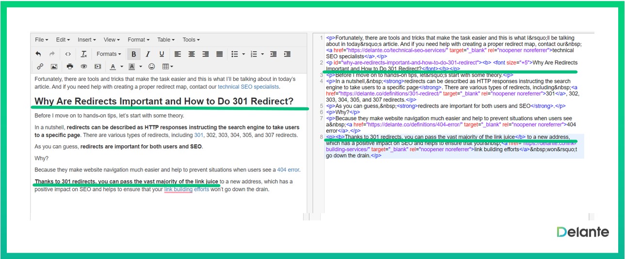Expand the table insert dropdown
The width and height of the screenshot is (625, 259).
(168, 67)
